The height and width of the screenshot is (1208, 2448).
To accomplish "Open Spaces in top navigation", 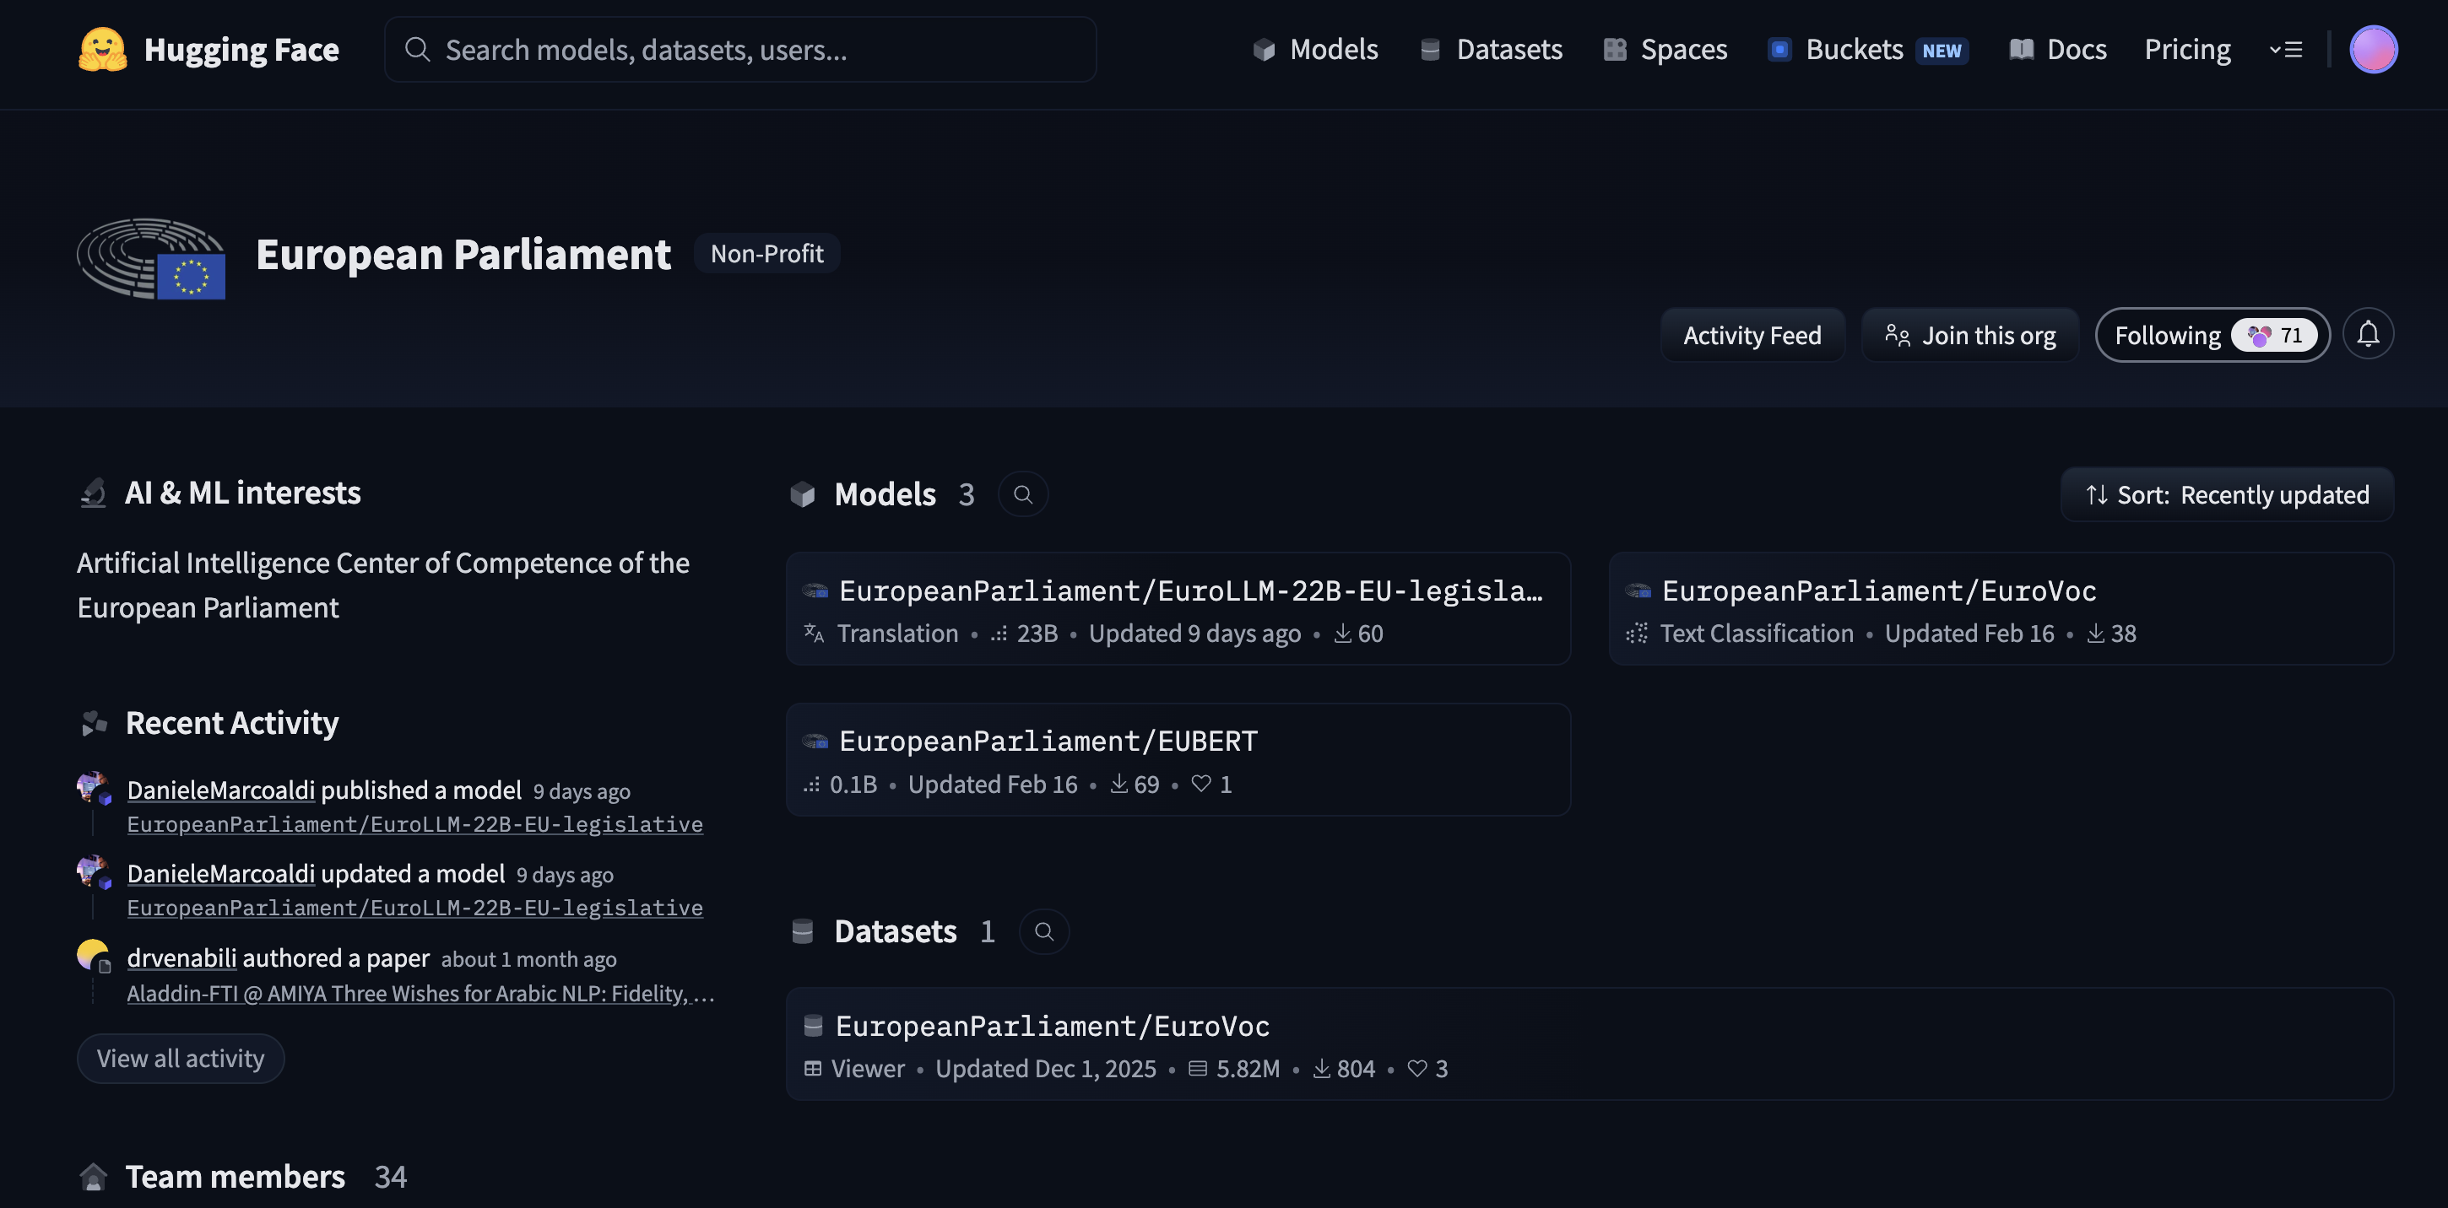I will (1665, 50).
